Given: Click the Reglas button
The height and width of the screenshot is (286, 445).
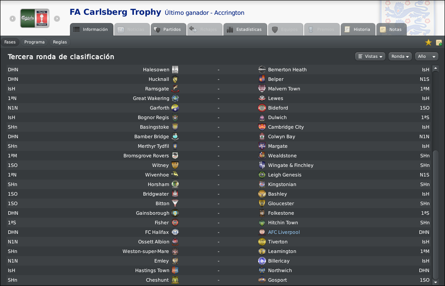Looking at the screenshot, I should (60, 42).
